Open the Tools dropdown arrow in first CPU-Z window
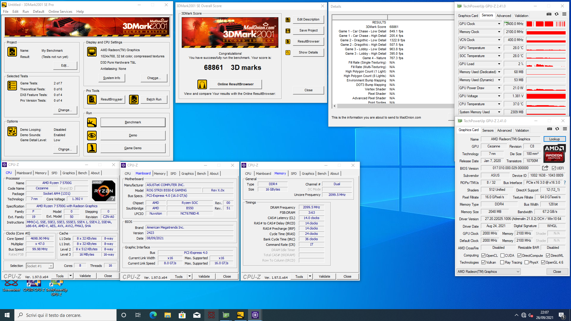The width and height of the screenshot is (571, 321). (70, 276)
